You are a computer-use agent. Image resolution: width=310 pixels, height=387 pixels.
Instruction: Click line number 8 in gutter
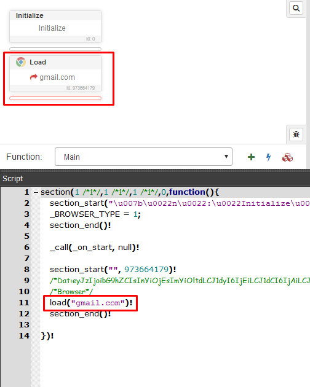click(26, 269)
